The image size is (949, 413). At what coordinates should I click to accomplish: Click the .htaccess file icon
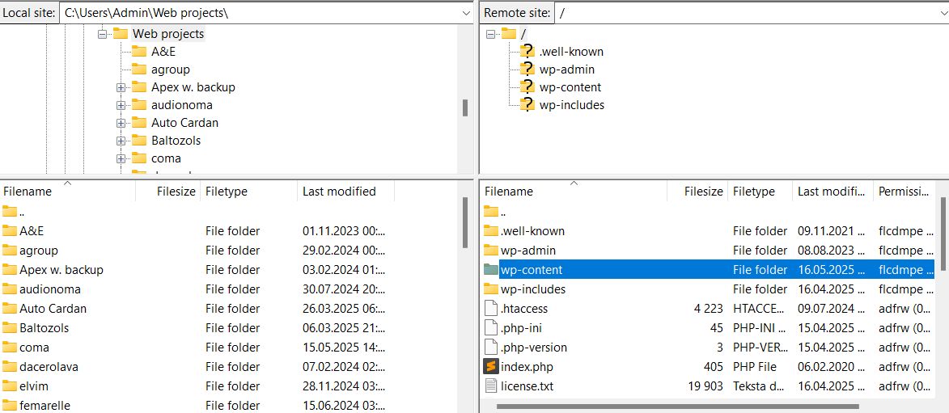(x=491, y=309)
